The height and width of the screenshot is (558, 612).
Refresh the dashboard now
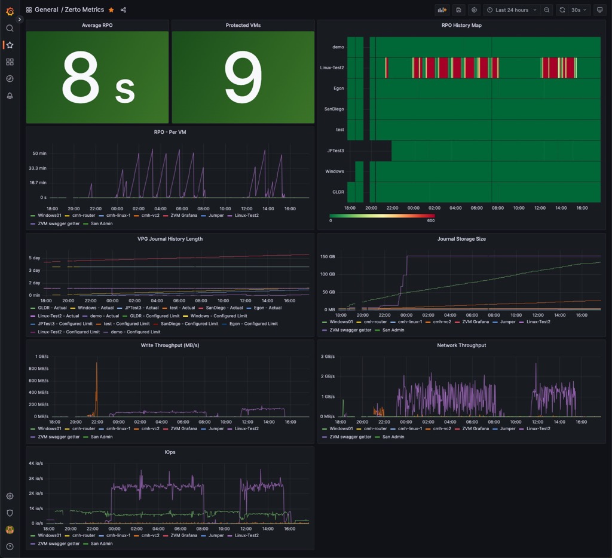pos(562,10)
